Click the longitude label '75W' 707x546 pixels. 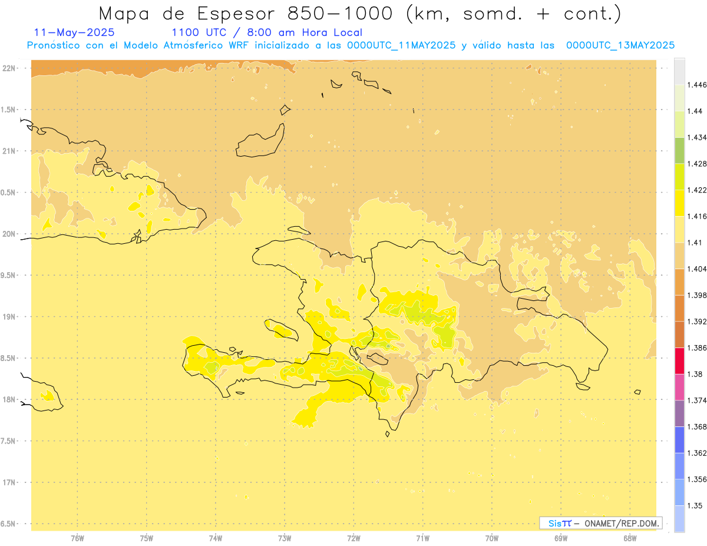tap(146, 538)
